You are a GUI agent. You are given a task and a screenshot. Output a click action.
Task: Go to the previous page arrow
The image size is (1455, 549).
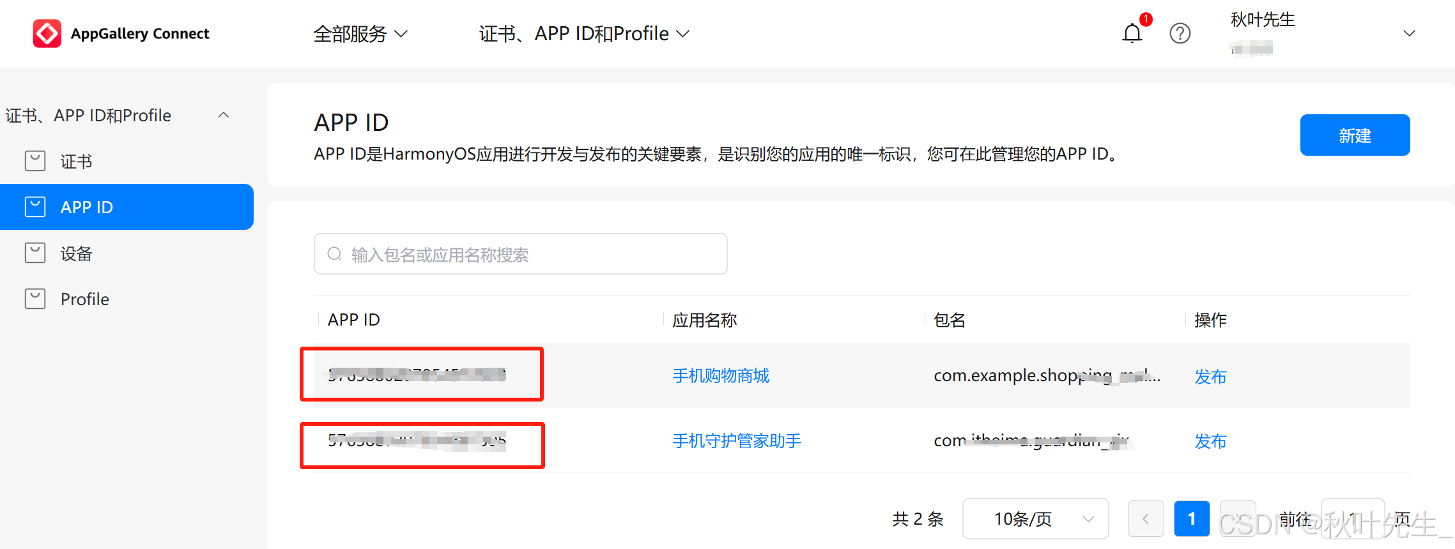coord(1146,518)
